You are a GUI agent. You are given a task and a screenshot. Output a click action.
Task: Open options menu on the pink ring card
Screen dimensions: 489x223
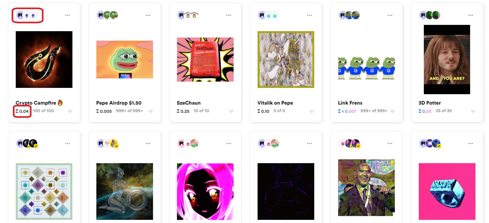[x=470, y=143]
